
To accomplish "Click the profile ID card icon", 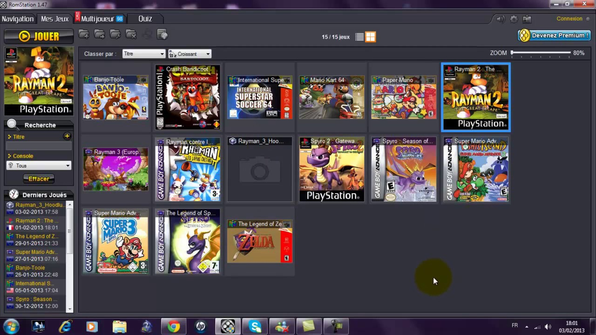I will coord(527,19).
